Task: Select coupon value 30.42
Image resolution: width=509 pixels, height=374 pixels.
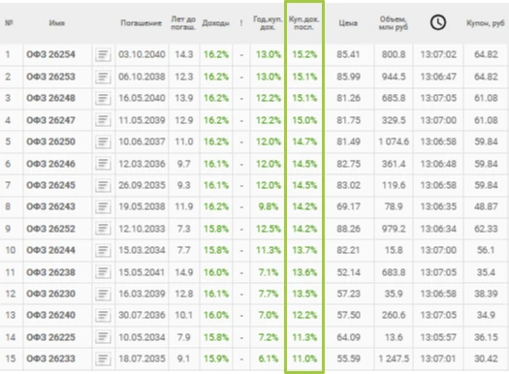Action: tap(486, 358)
